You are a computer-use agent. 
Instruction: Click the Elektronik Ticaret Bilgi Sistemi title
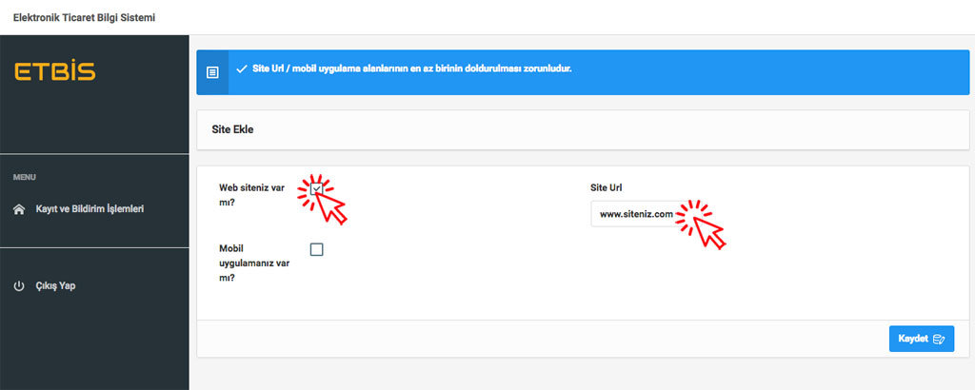(x=84, y=18)
